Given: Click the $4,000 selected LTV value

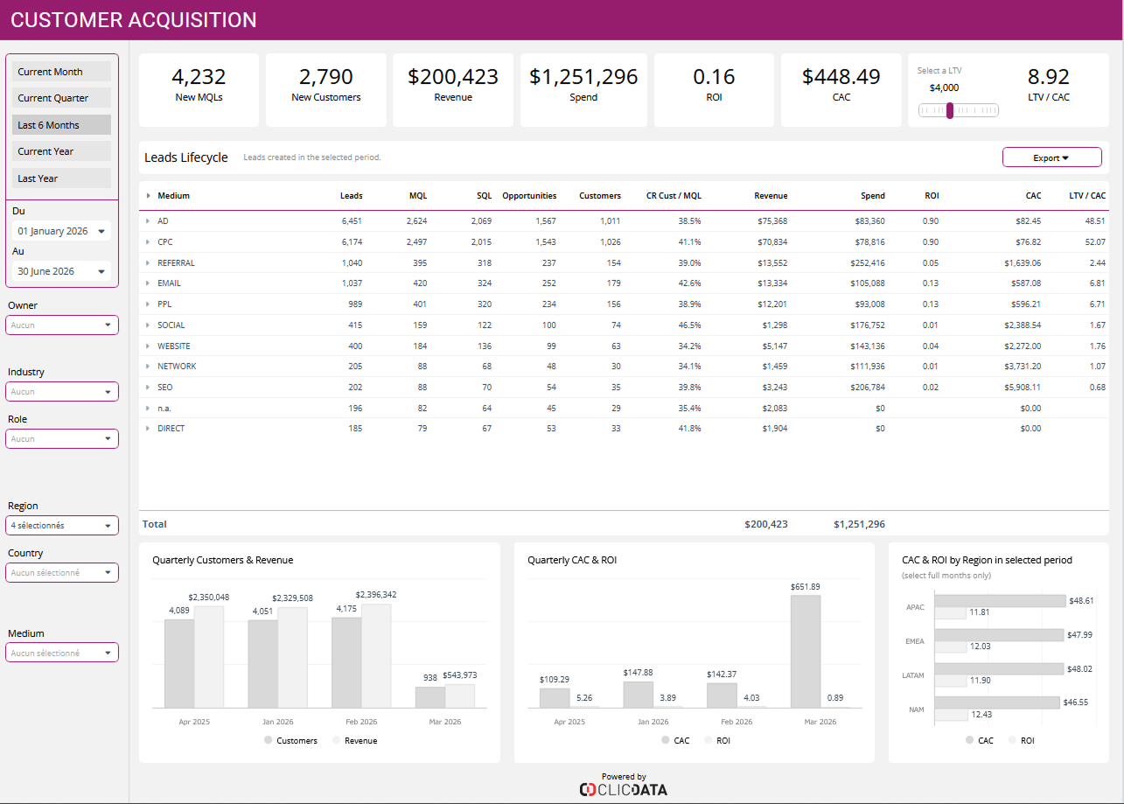Looking at the screenshot, I should click(944, 87).
